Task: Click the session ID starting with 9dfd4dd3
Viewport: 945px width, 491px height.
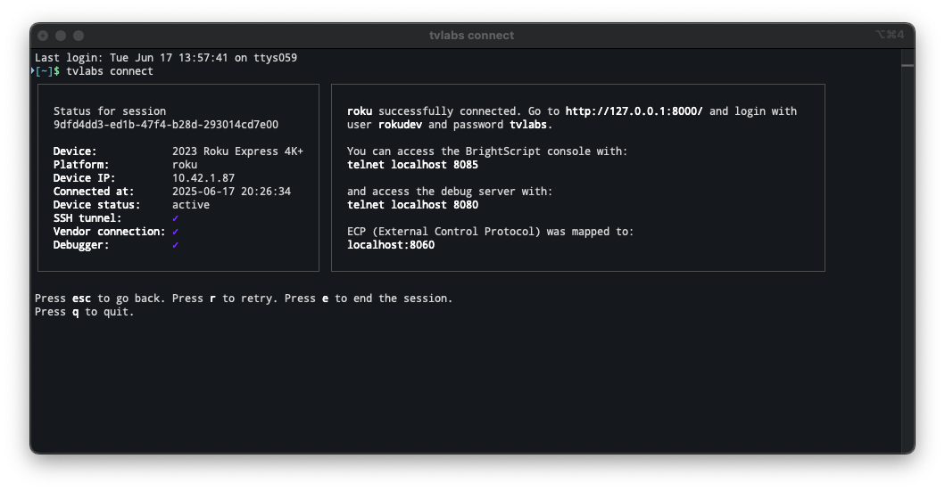Action: (x=166, y=125)
